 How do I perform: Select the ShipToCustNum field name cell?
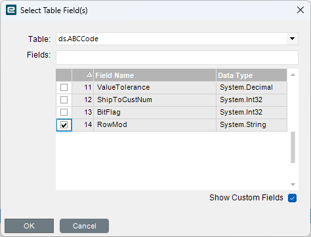point(155,100)
